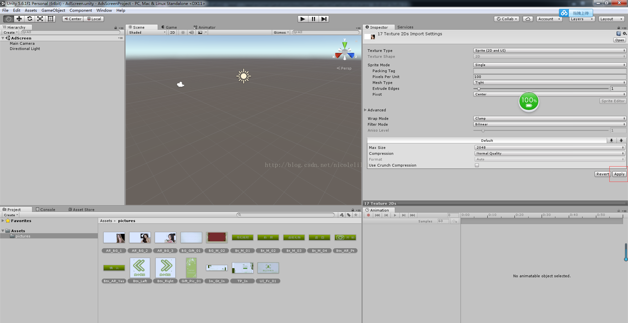Click the Revert button

[602, 174]
